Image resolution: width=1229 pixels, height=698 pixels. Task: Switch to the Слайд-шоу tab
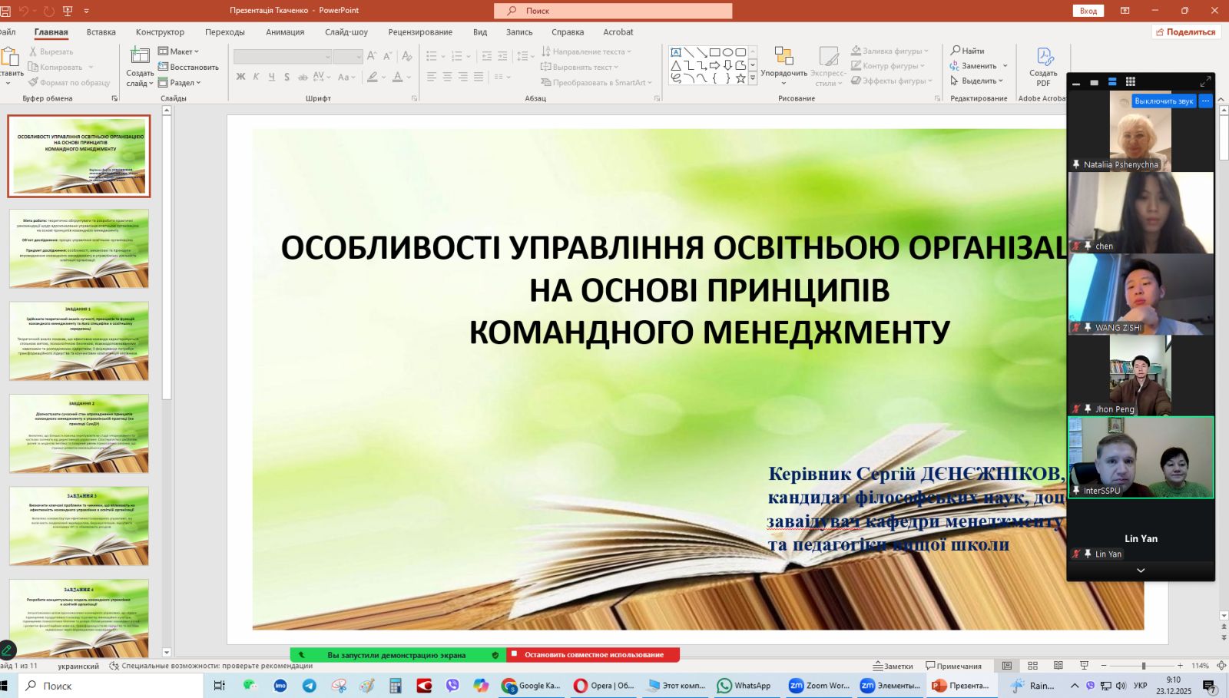click(x=346, y=32)
